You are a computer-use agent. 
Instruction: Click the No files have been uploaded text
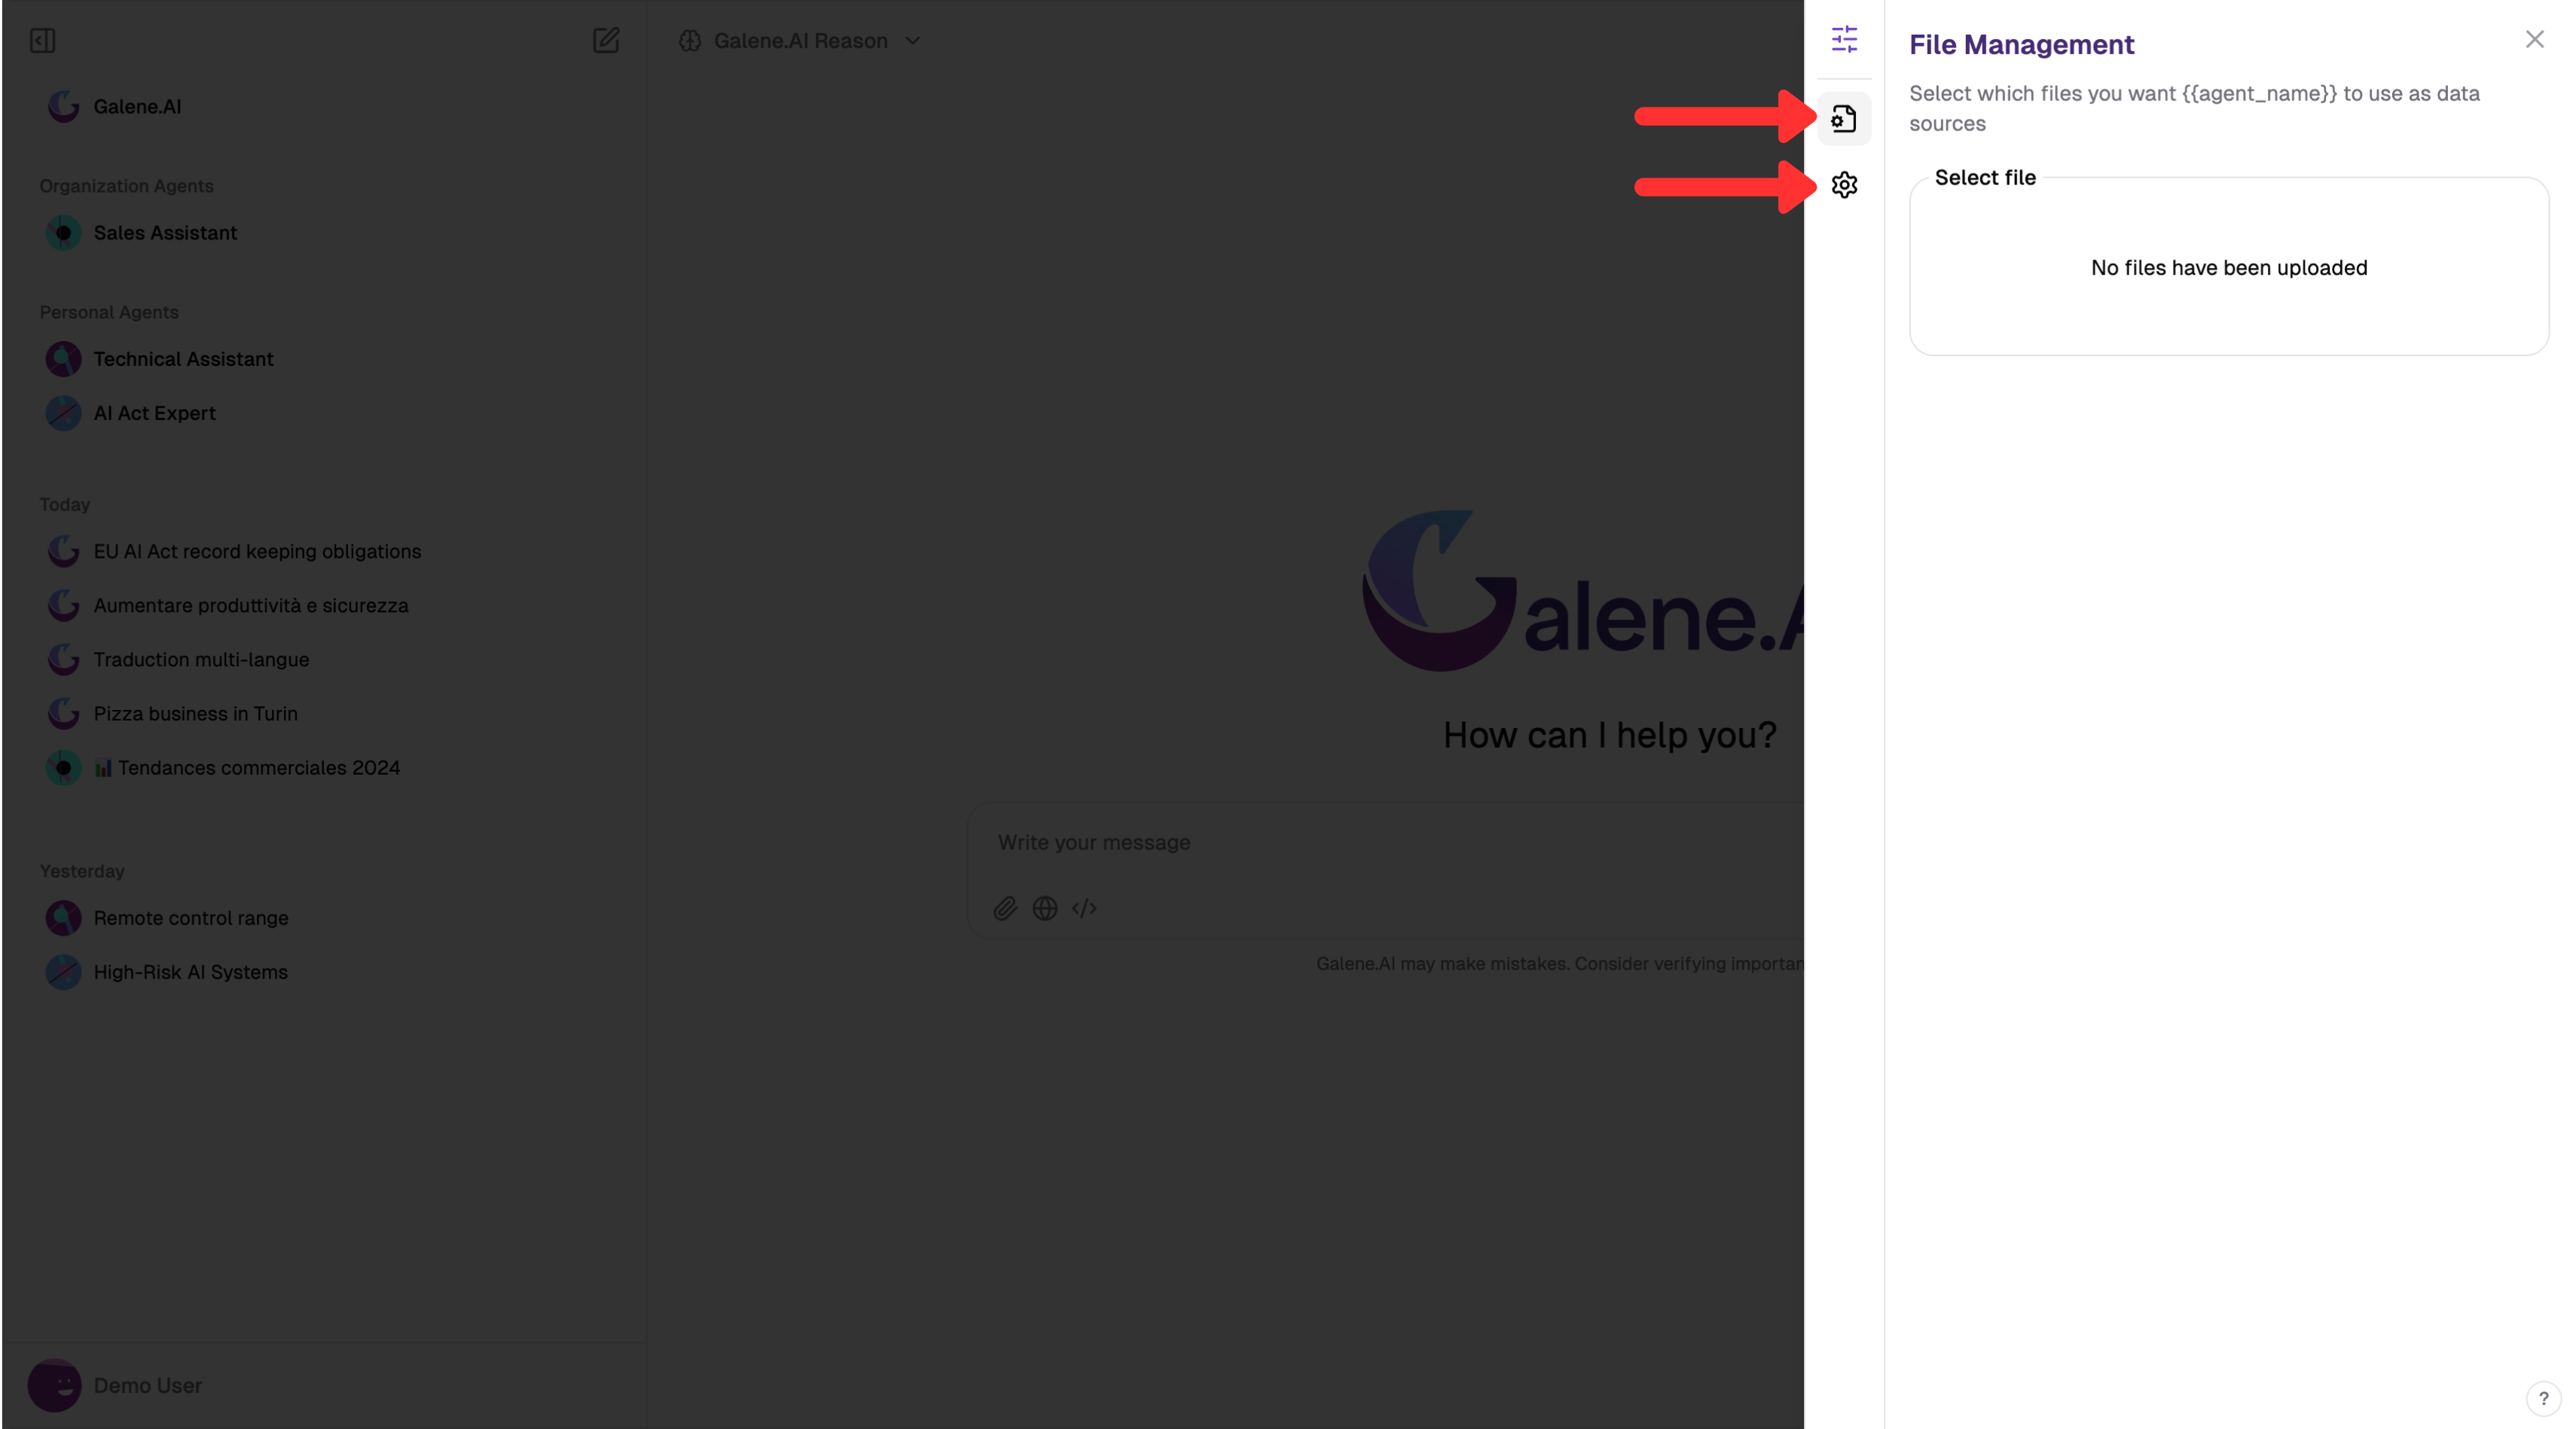pyautogui.click(x=2229, y=268)
